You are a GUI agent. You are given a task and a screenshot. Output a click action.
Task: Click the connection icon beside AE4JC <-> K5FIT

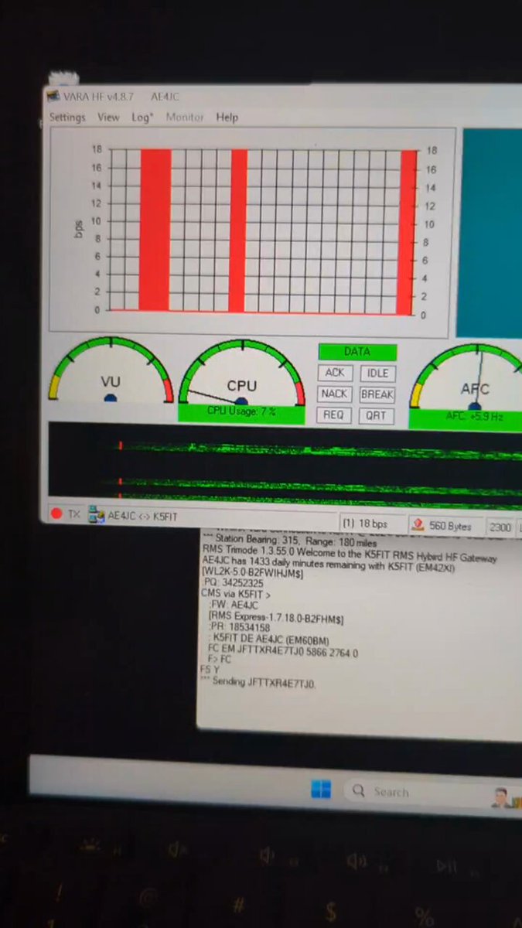(96, 515)
